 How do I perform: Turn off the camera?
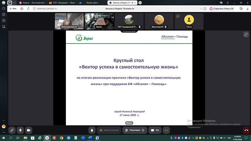coord(29,130)
